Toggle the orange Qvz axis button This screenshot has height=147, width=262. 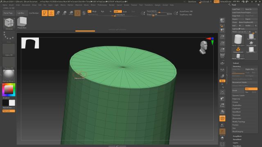point(222,81)
